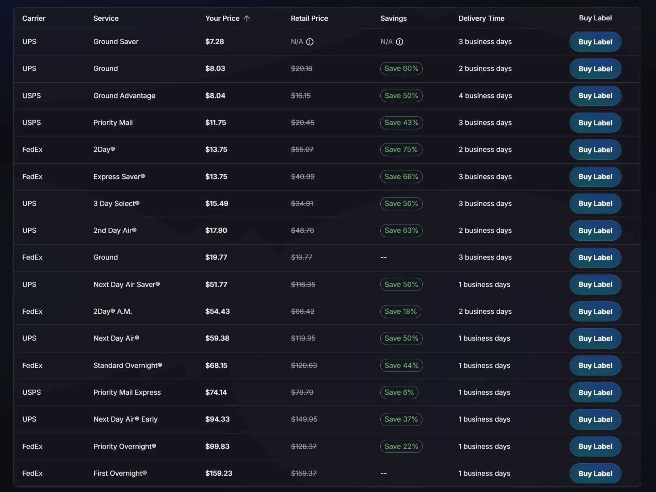
Task: Buy Label for FedEx Express Saver
Action: 595,177
